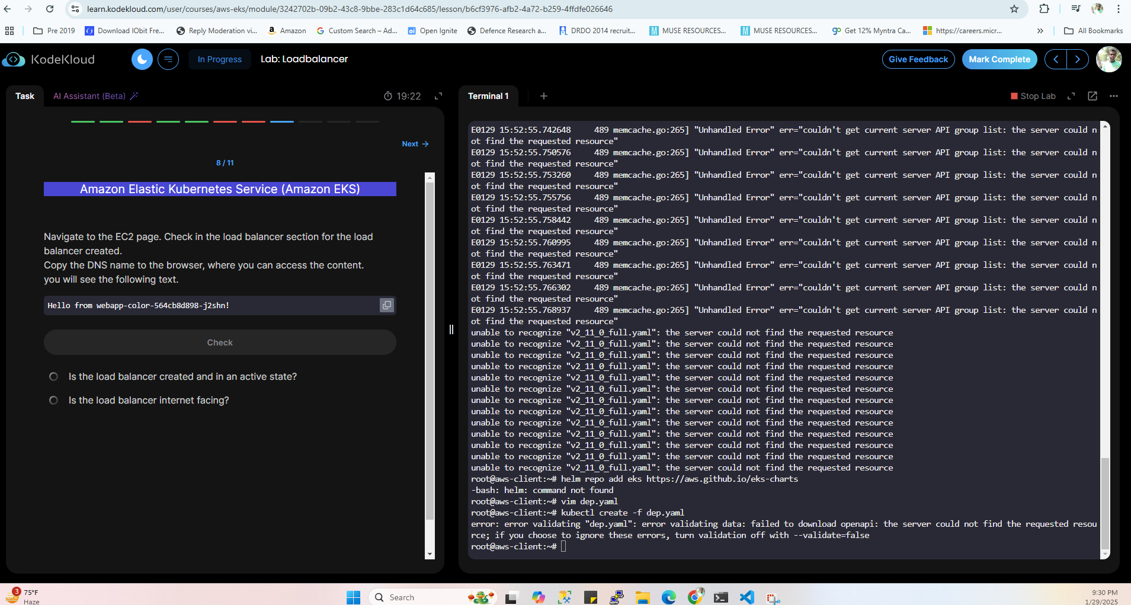Copy the Hello from webapp text
The height and width of the screenshot is (605, 1131).
click(387, 305)
